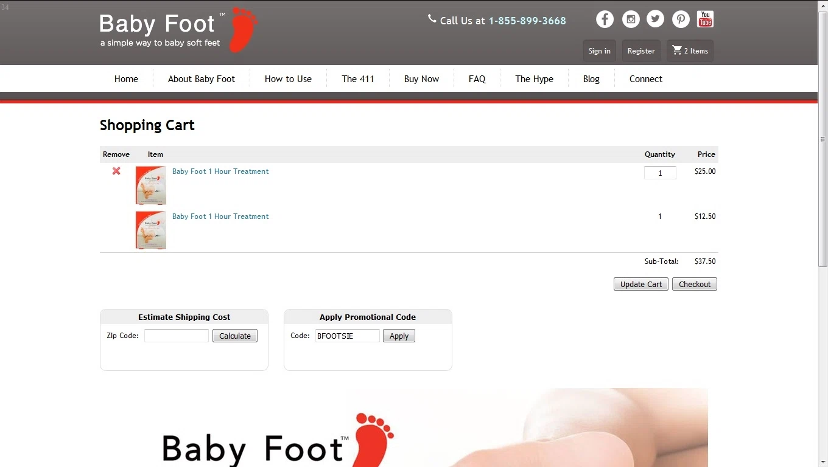This screenshot has height=467, width=828.
Task: Open the FAQ menu item
Action: click(477, 78)
